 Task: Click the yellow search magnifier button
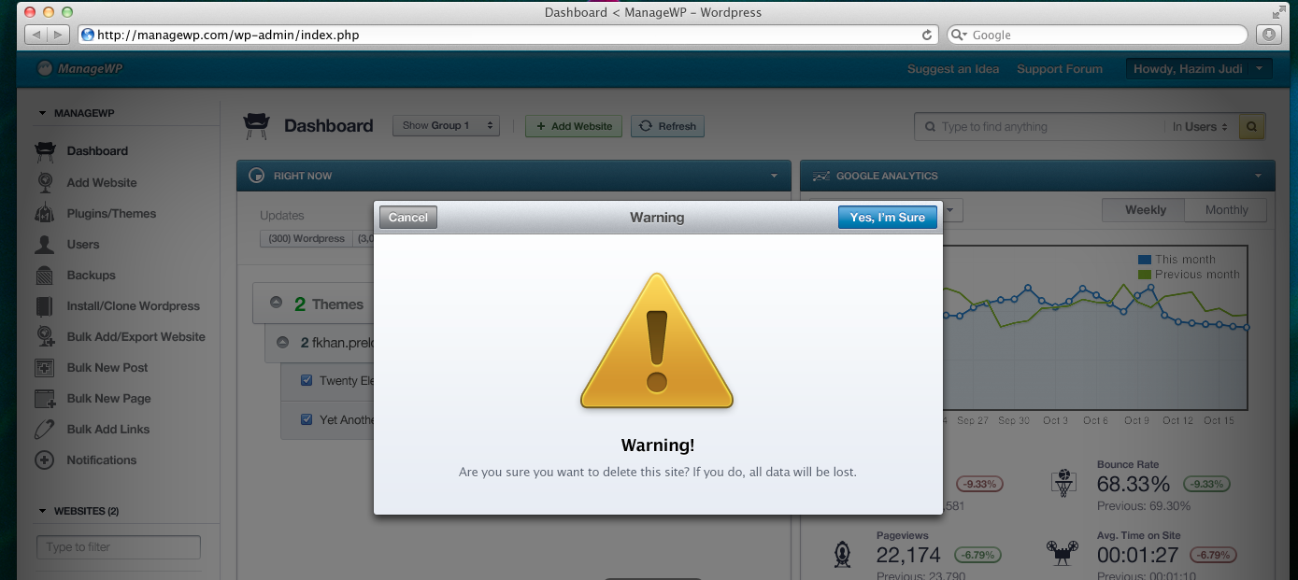(x=1251, y=127)
